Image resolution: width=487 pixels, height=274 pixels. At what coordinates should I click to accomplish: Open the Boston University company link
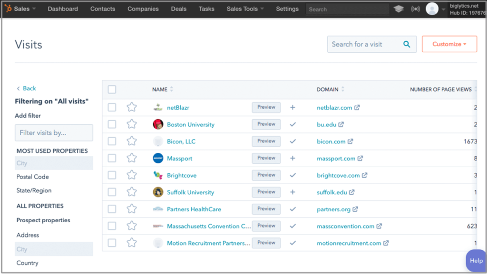tap(191, 124)
